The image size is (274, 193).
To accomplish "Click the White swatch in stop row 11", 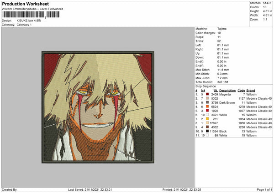I will tap(207, 135).
